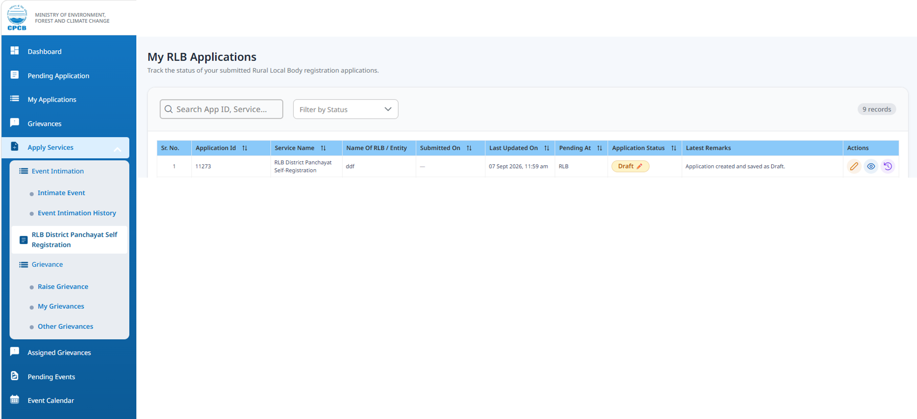Click the Event Calendar icon
Viewport: 917px width, 419px height.
click(14, 399)
